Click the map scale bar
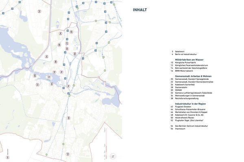The height and width of the screenshot is (162, 244). [106, 143]
